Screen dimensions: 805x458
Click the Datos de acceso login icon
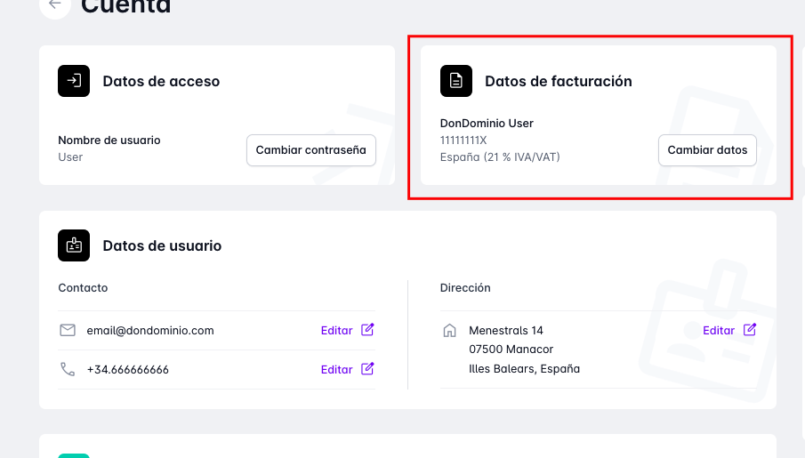74,81
